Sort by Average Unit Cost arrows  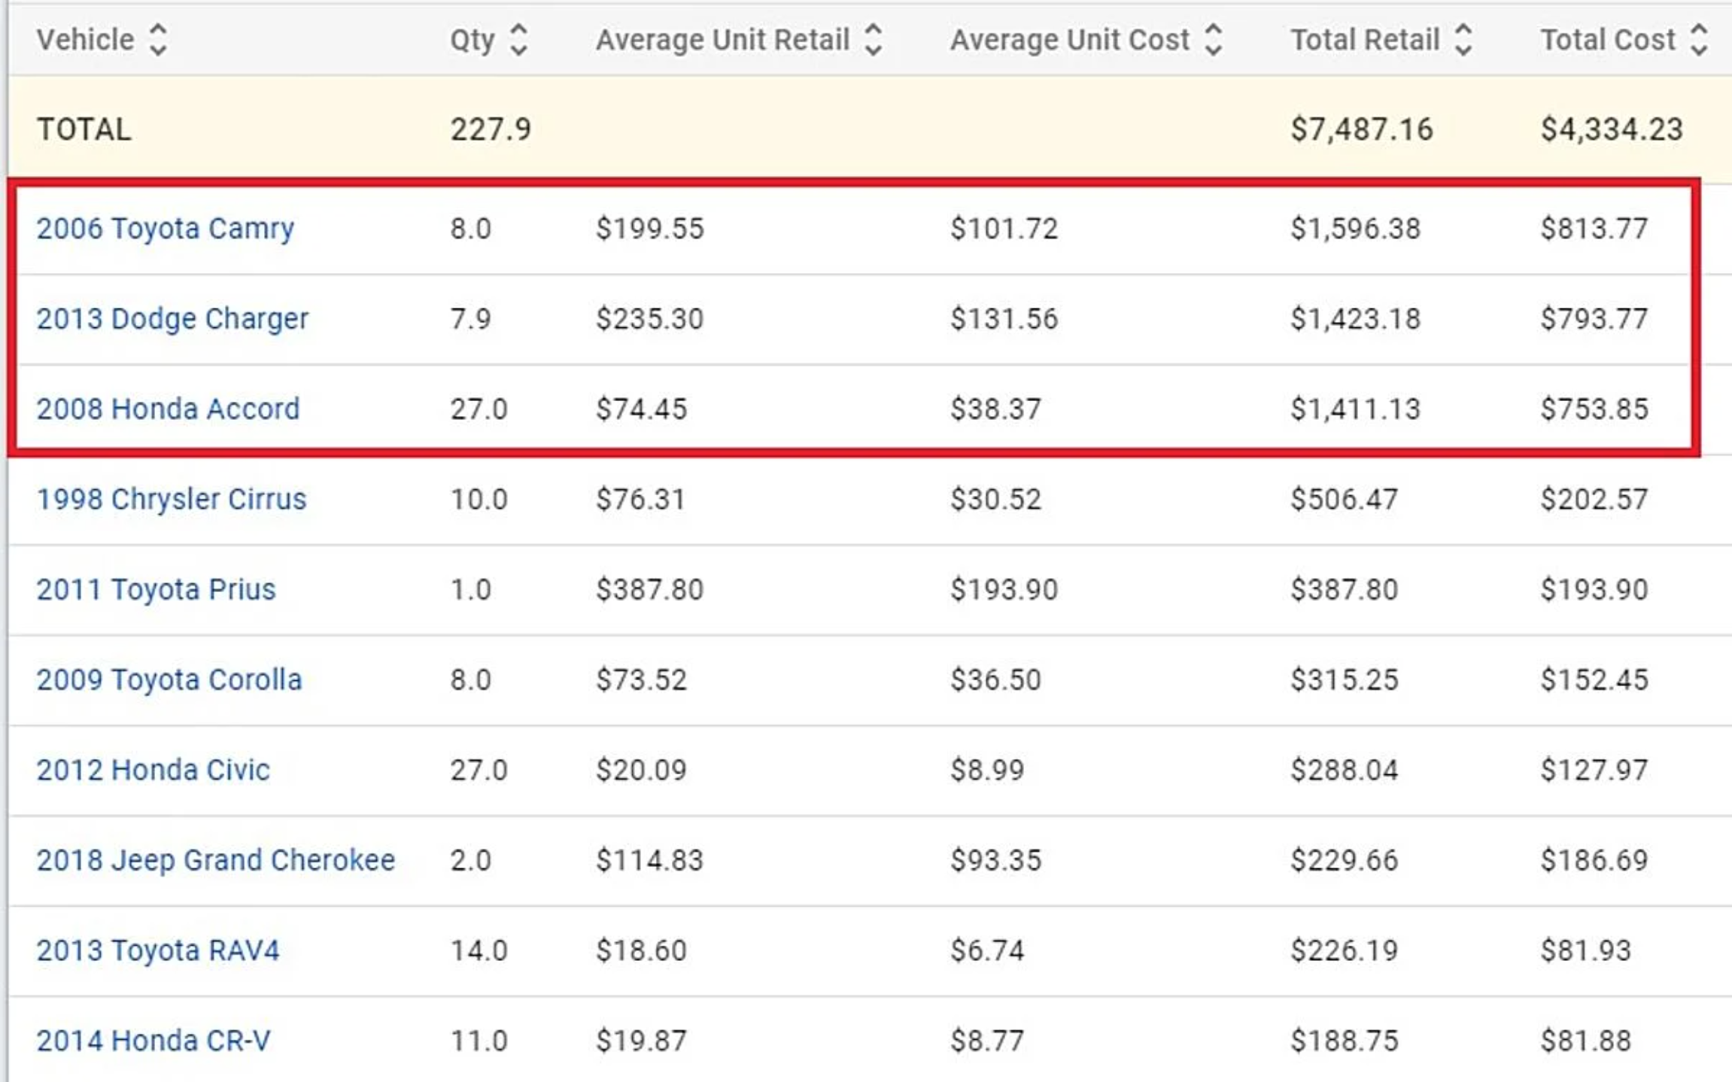point(1213,40)
